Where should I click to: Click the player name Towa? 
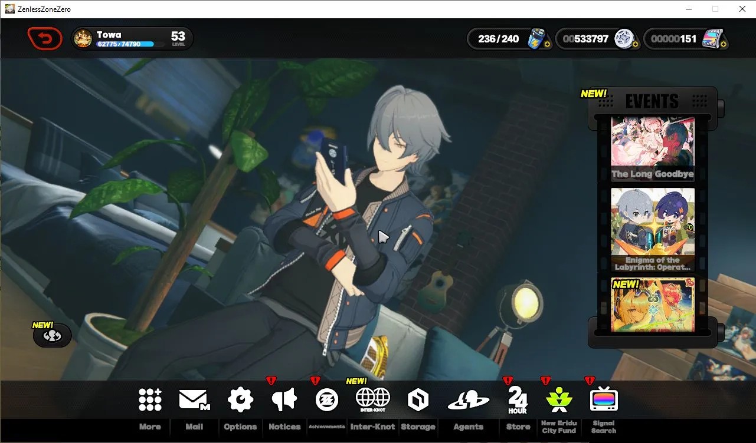[109, 35]
